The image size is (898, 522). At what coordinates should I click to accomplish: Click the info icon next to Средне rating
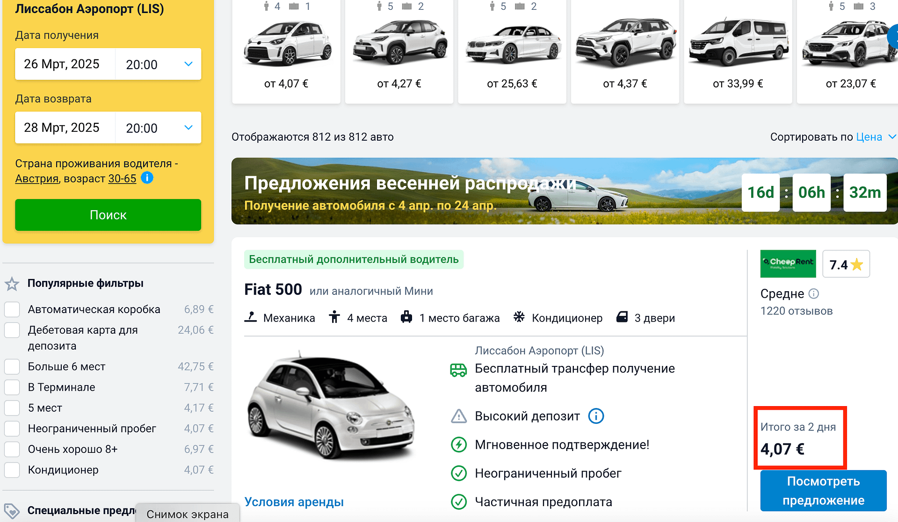click(x=814, y=293)
